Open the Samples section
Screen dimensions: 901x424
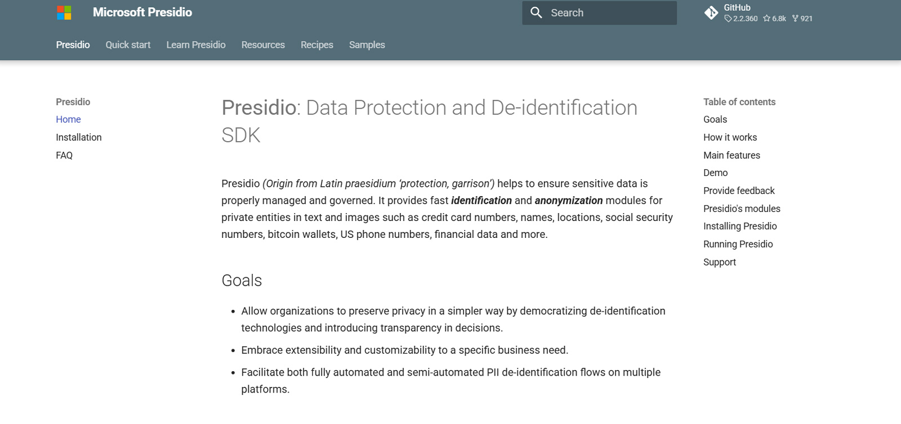[367, 44]
